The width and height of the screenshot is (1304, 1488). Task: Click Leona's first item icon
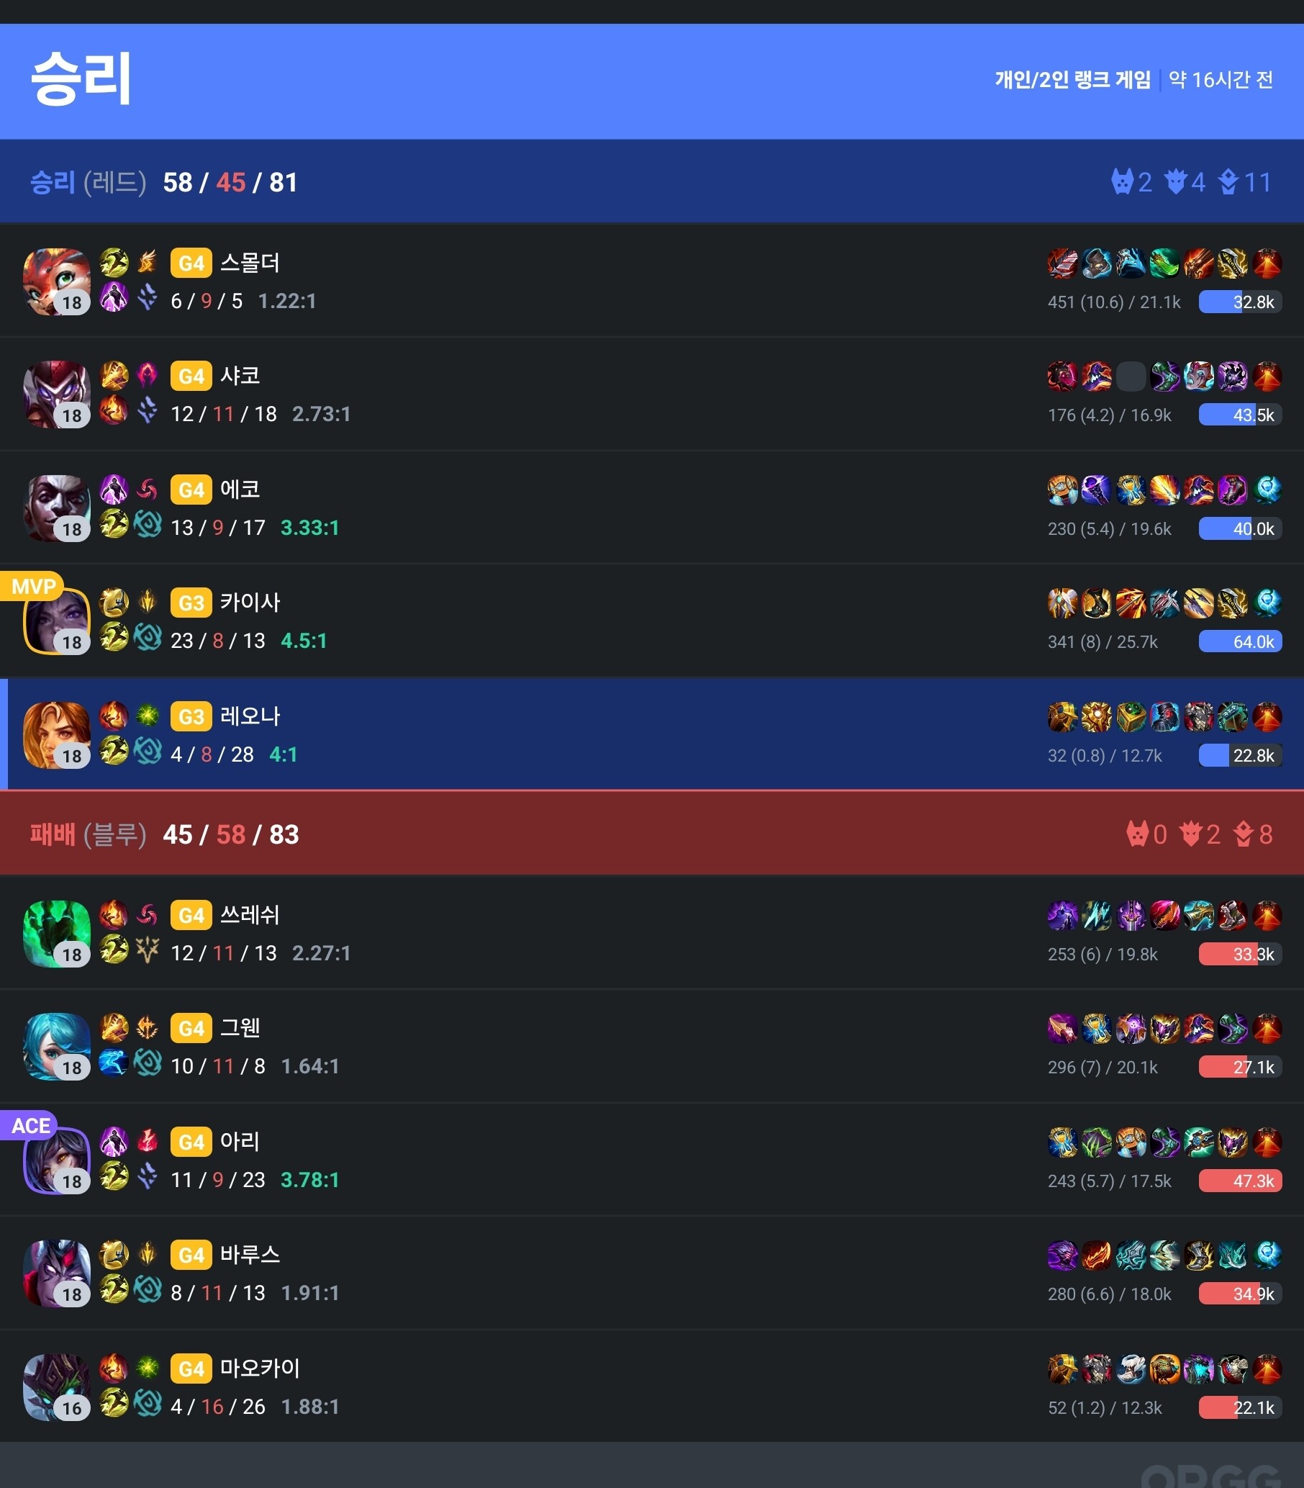(1062, 717)
